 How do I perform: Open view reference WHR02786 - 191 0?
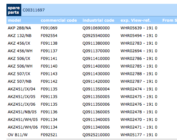tap(139, 58)
